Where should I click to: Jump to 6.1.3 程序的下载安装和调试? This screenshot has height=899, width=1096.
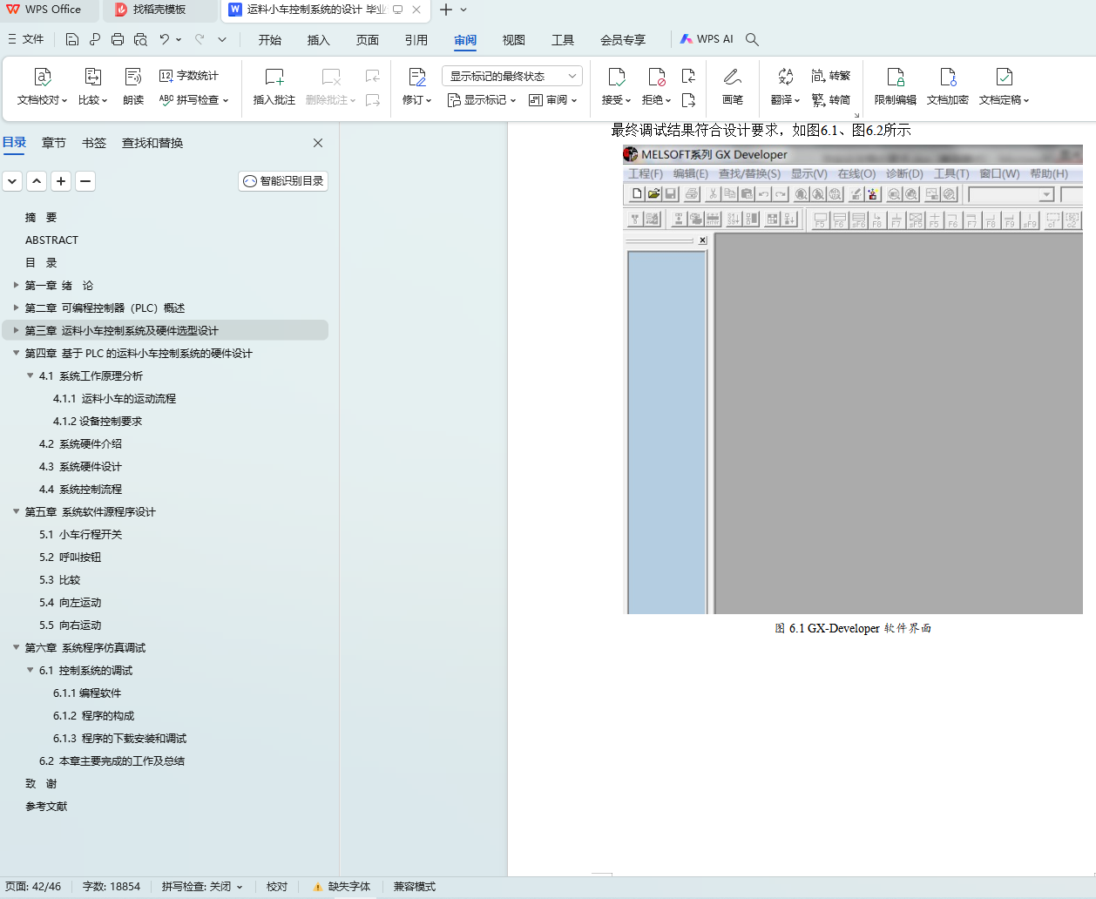[x=119, y=738]
